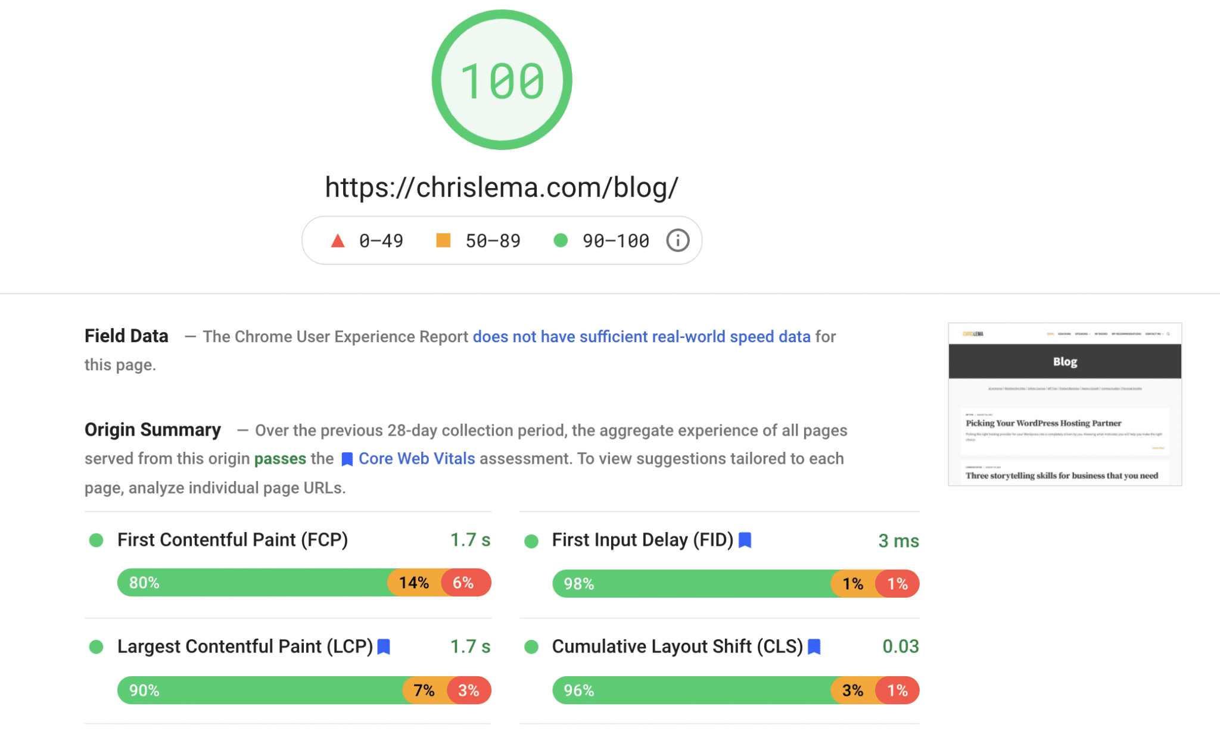The width and height of the screenshot is (1220, 750).
Task: Click the 100 performance score gauge
Action: [x=502, y=80]
